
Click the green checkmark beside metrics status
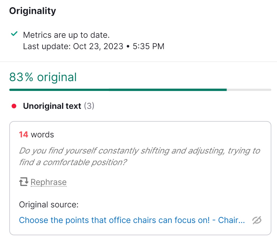point(14,34)
